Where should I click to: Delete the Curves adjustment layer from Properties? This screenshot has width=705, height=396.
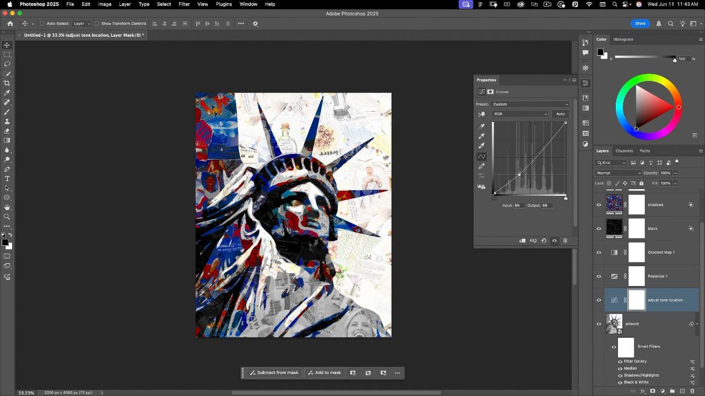tap(565, 240)
